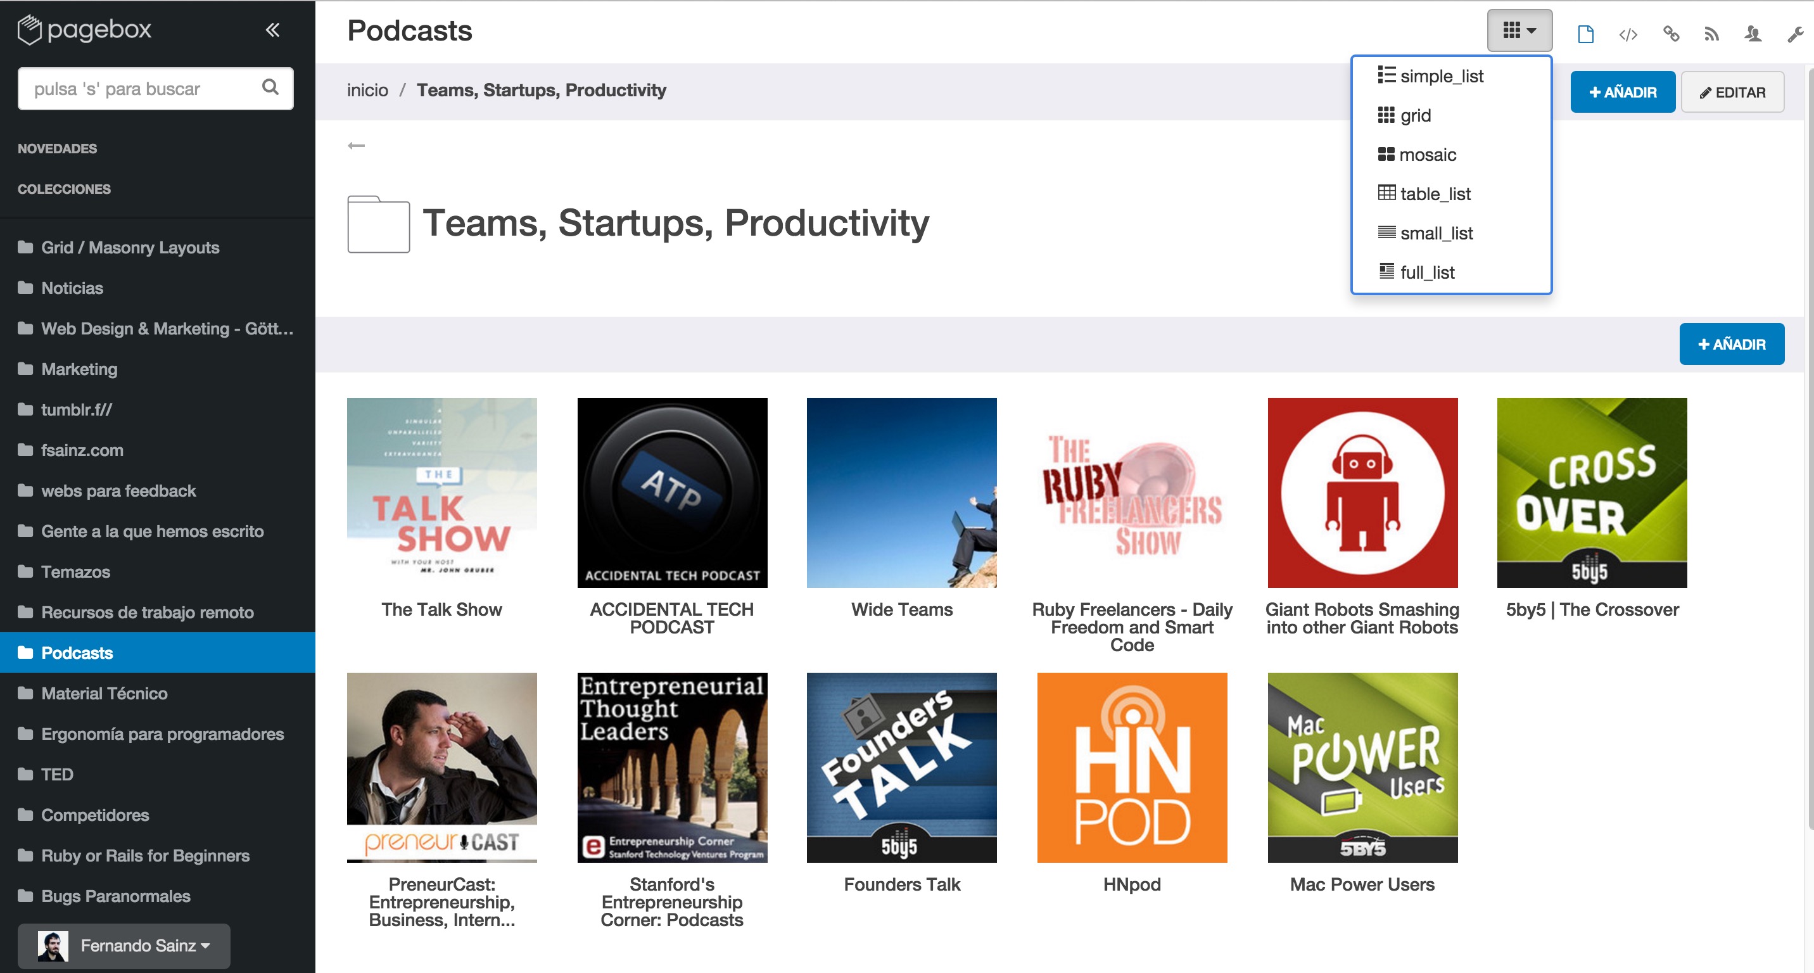Open Fernando Sainz user dropdown
The width and height of the screenshot is (1814, 973).
124,946
